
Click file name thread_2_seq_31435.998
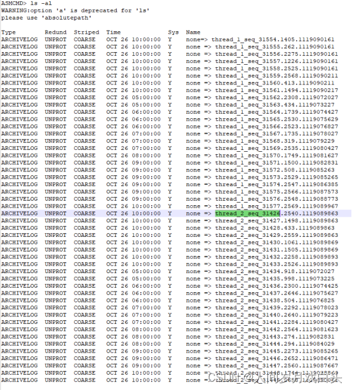(x=274, y=279)
